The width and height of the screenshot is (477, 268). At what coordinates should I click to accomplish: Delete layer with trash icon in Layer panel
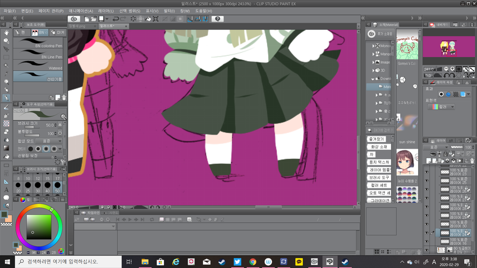(472, 160)
